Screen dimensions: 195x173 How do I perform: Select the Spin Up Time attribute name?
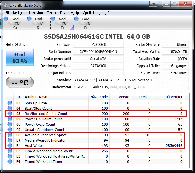pyautogui.click(x=36, y=103)
